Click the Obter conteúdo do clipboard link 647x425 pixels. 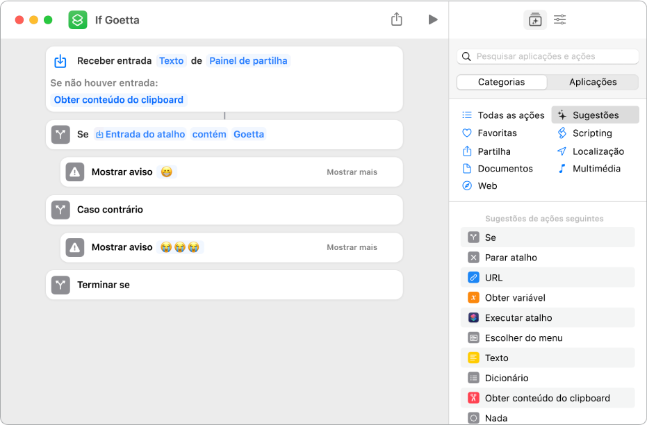(x=118, y=99)
